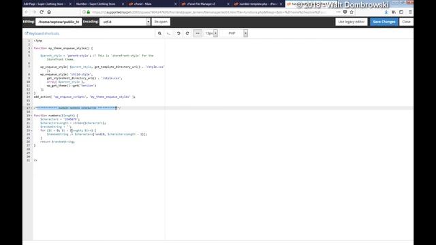This screenshot has width=436, height=245.
Task: Collapse the fold at line 23 for loop
Action: point(31,130)
